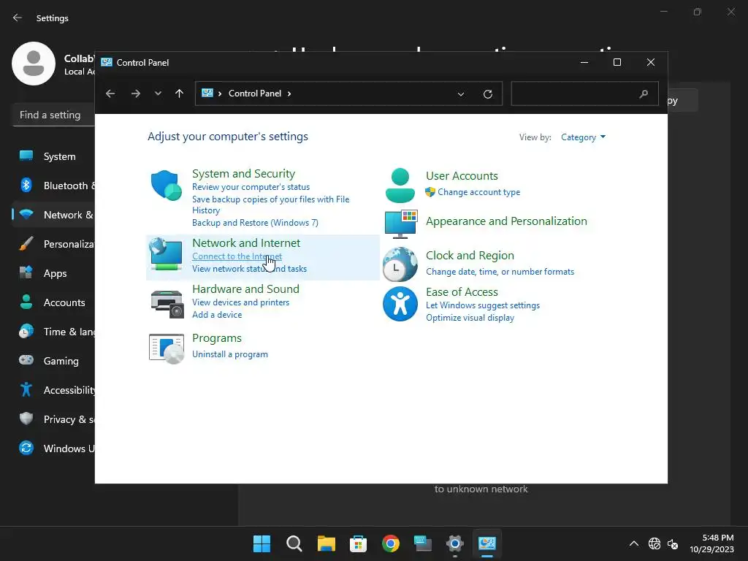Open Network and Internet category
Image resolution: width=748 pixels, height=561 pixels.
coord(246,243)
